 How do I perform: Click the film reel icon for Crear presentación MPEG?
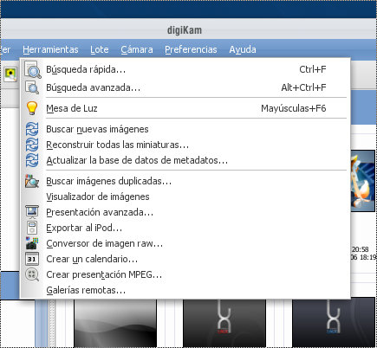pyautogui.click(x=32, y=274)
